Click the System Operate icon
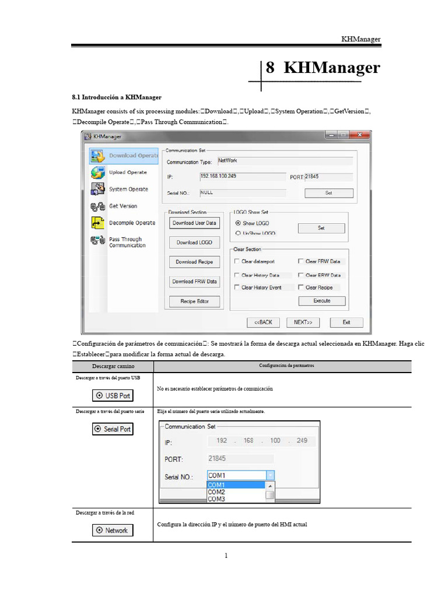This screenshot has height=597, width=448. pos(98,189)
